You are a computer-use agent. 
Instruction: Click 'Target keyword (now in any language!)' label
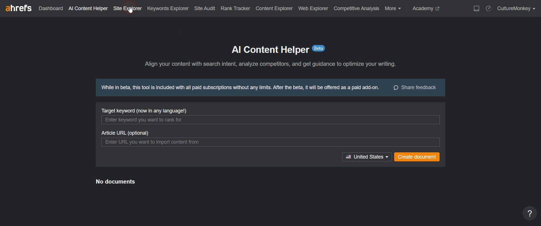(x=144, y=111)
